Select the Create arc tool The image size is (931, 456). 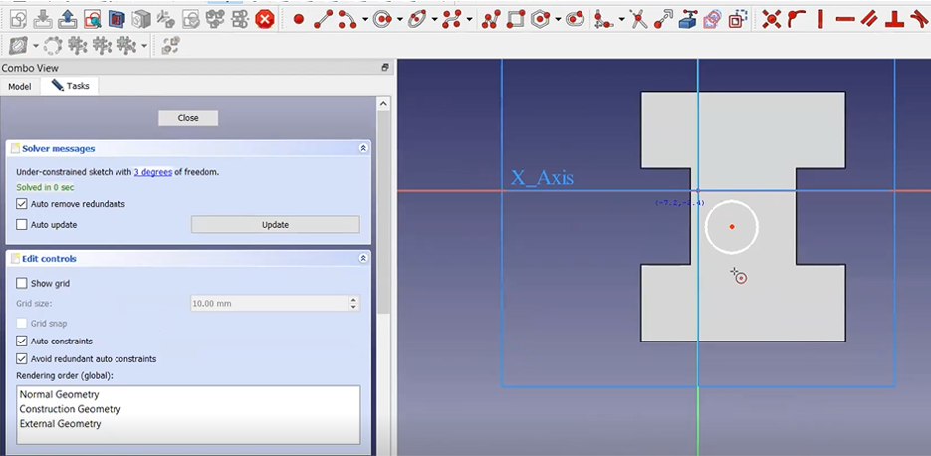(347, 20)
